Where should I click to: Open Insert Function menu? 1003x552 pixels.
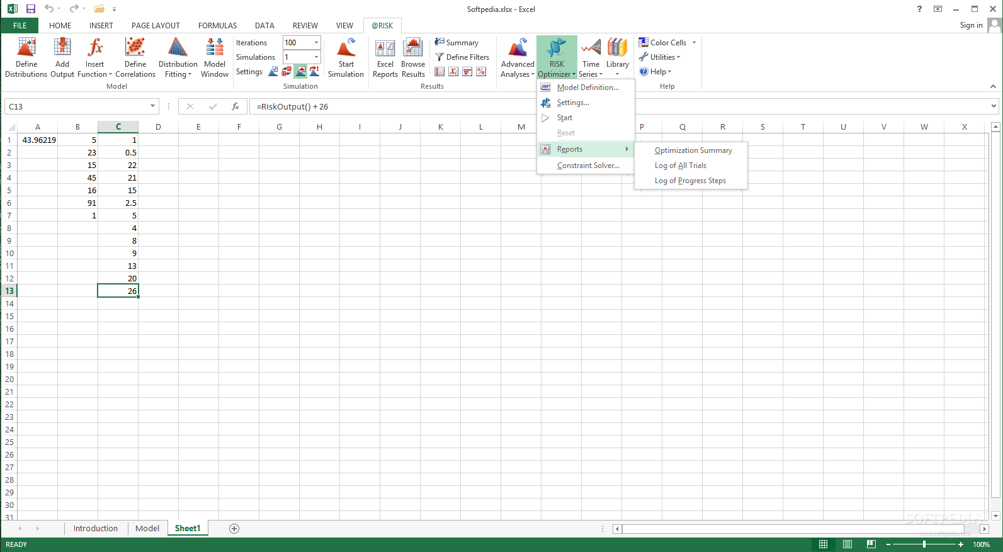pos(94,57)
